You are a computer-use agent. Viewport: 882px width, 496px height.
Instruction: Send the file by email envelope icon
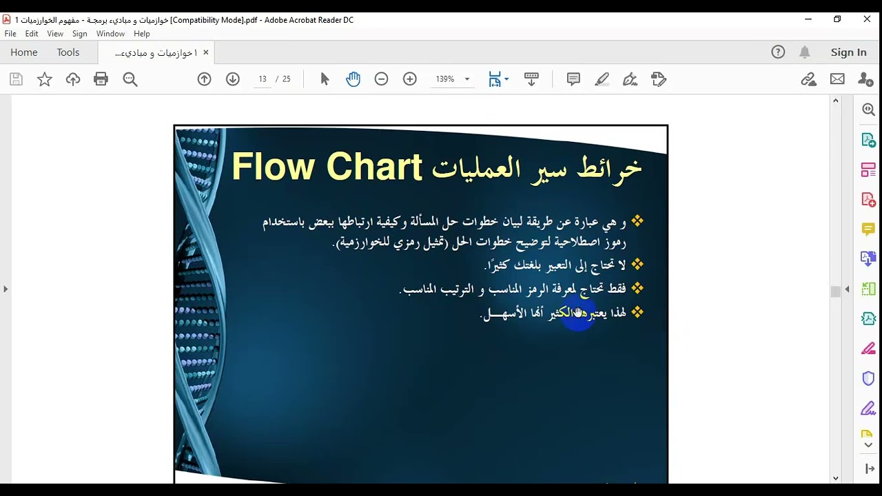click(x=837, y=79)
